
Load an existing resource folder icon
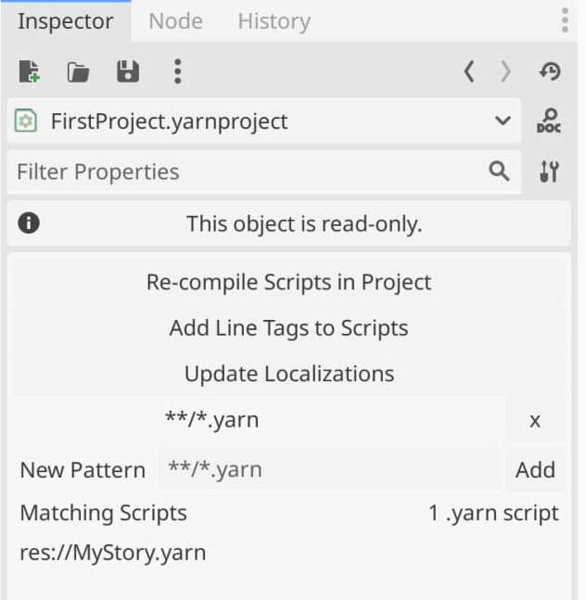point(78,71)
